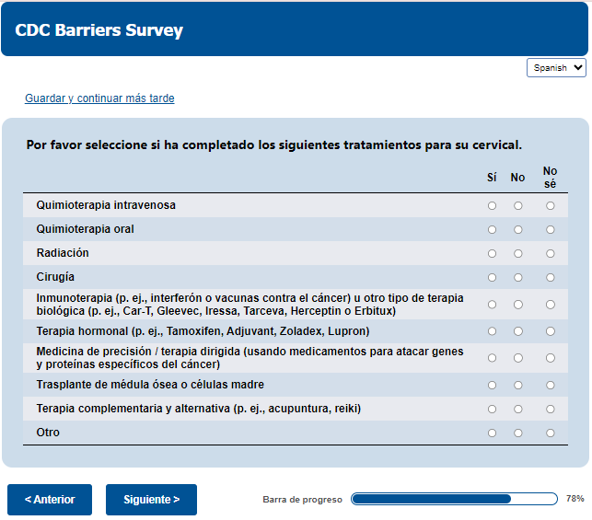The height and width of the screenshot is (520, 592).
Task: Go back with the Anterior button
Action: (50, 500)
